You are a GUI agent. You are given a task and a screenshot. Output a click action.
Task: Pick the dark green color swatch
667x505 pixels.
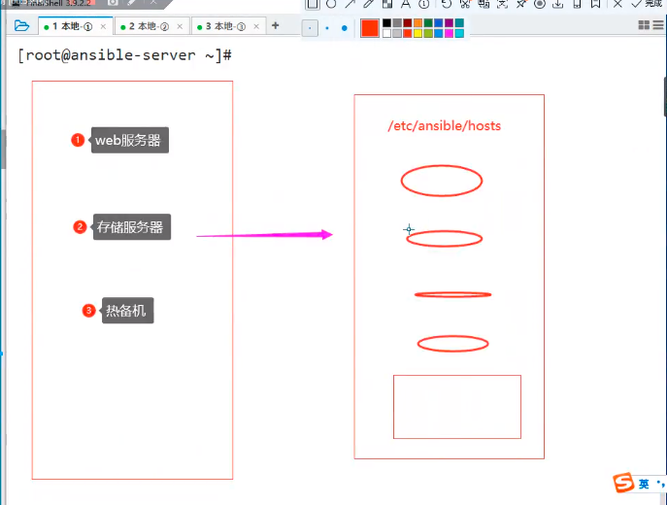(x=428, y=23)
